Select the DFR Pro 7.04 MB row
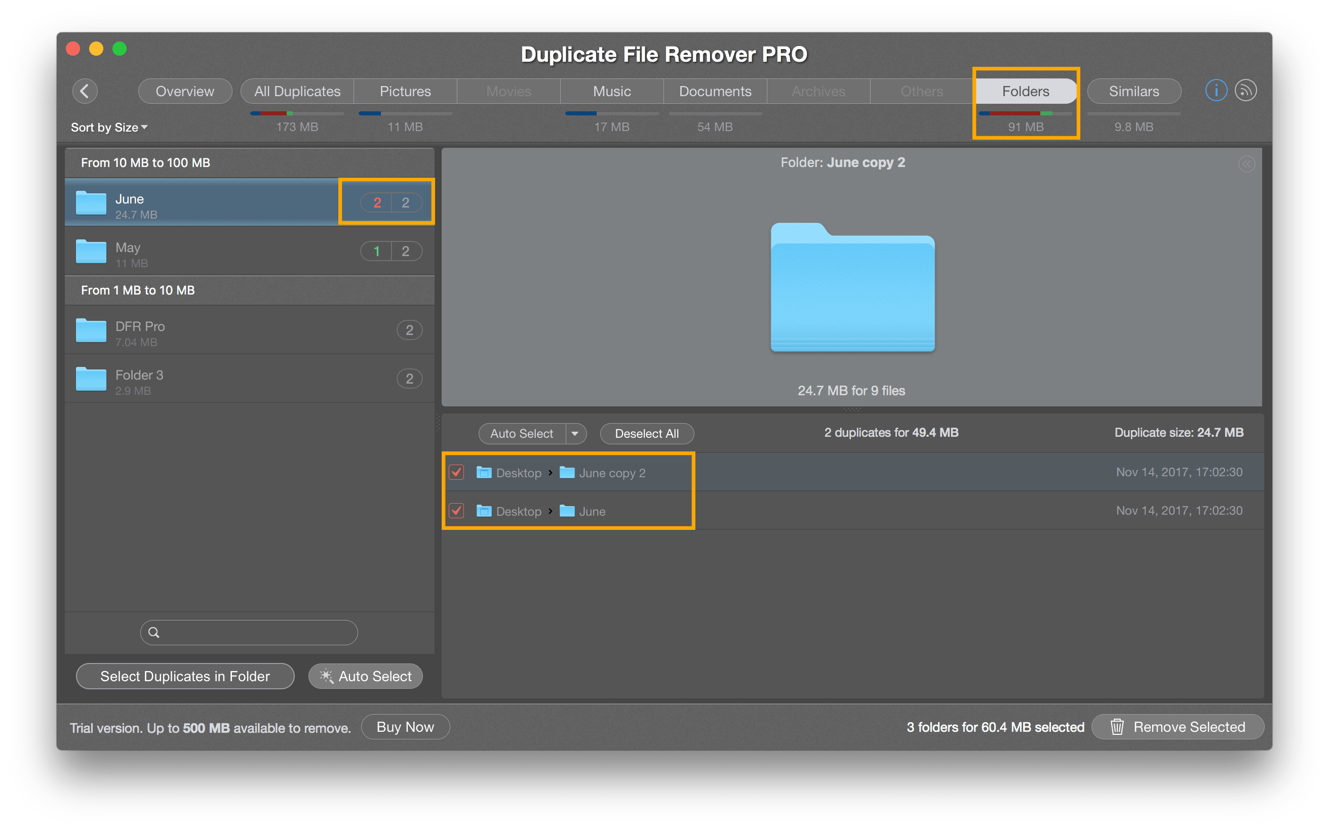Screen dimensions: 1329x831 coord(250,330)
